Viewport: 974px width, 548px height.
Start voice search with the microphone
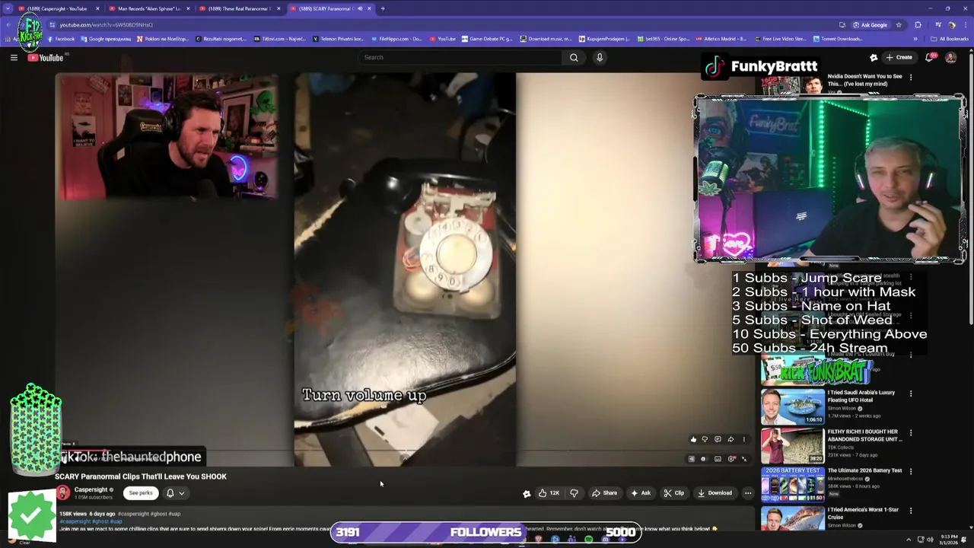click(x=600, y=57)
